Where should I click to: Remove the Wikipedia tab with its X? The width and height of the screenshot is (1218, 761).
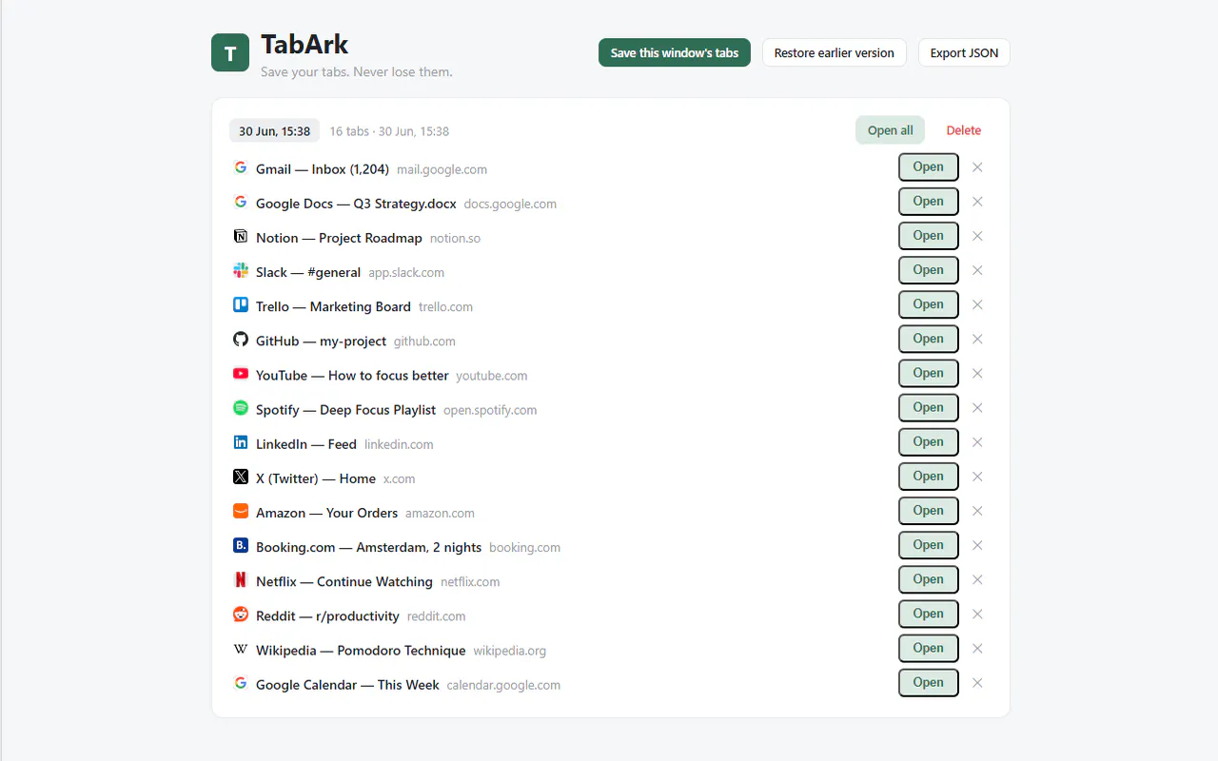pos(977,649)
